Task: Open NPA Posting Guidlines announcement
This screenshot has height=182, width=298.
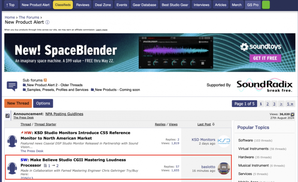Action: [x=64, y=114]
